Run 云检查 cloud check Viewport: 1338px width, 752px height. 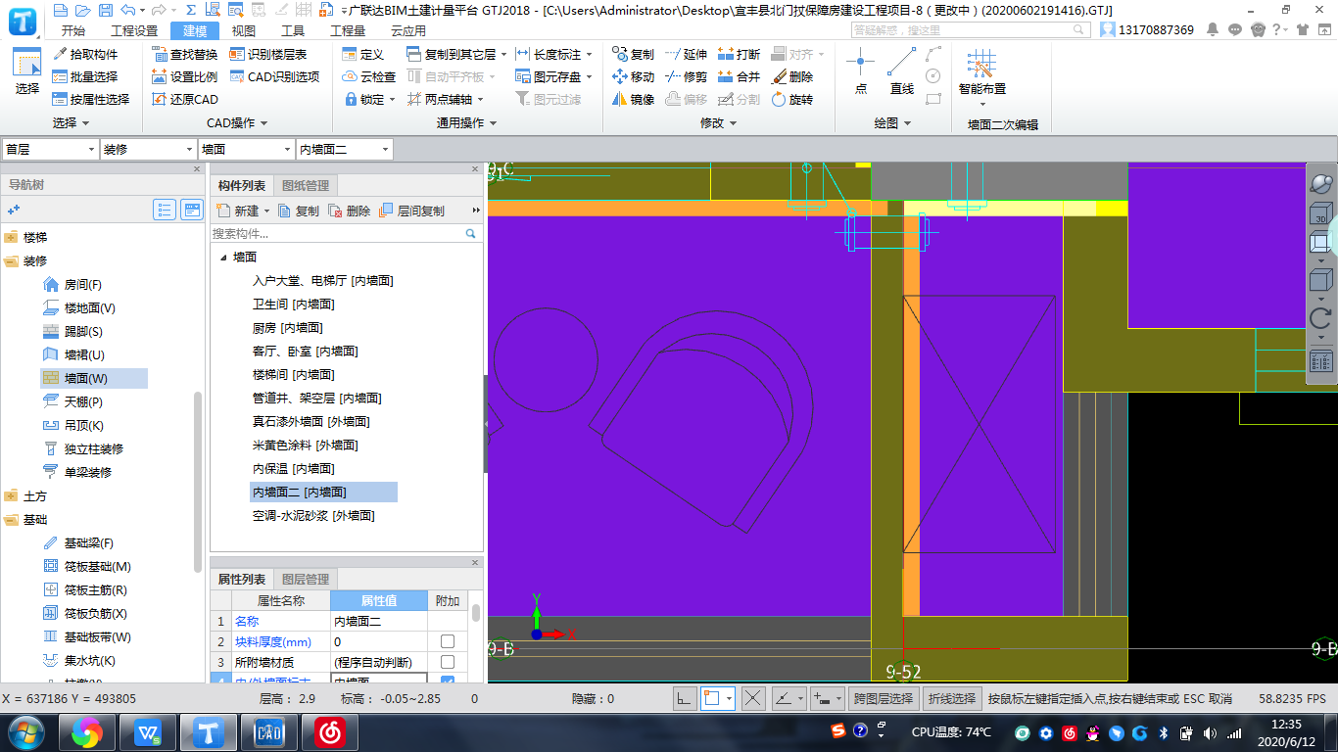tap(369, 76)
